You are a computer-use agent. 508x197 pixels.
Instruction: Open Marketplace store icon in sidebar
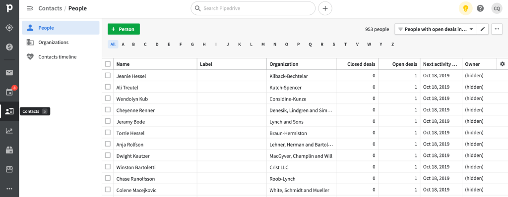[x=9, y=169]
